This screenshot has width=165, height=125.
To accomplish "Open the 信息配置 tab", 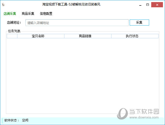I will click(46, 14).
